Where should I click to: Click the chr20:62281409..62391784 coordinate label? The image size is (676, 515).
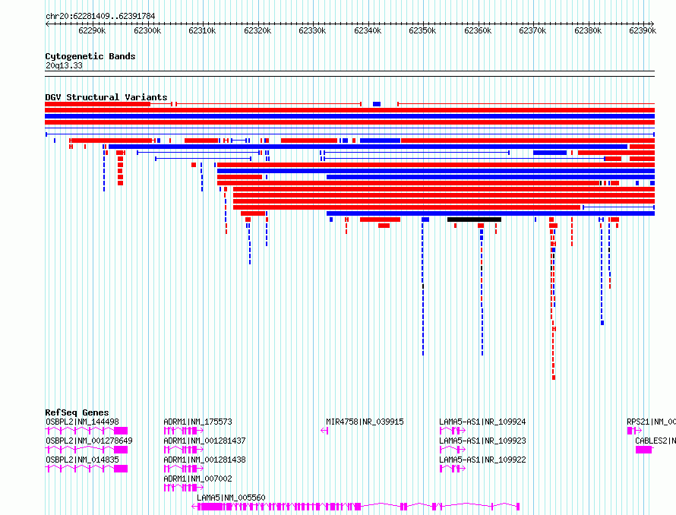pos(100,16)
